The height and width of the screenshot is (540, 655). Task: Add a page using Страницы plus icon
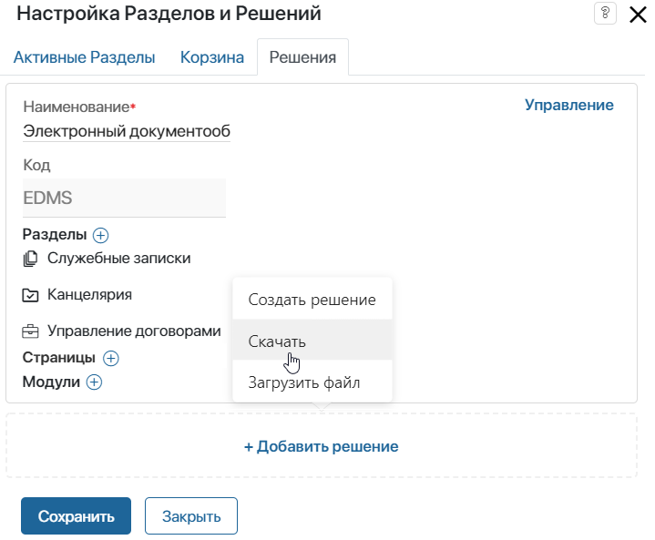[111, 358]
